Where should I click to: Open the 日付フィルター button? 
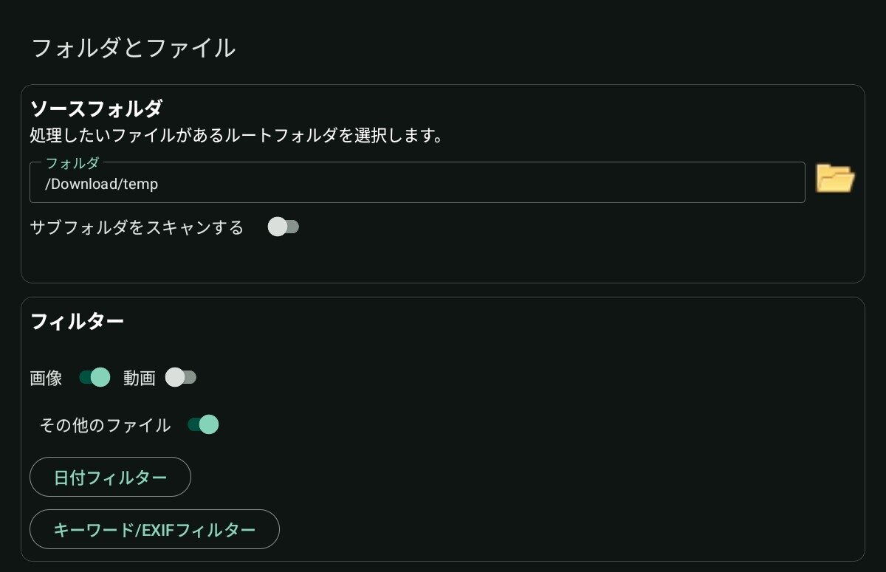tap(110, 477)
